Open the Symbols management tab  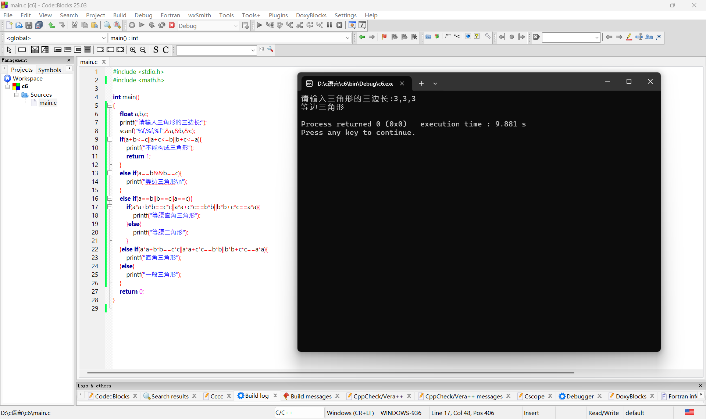click(x=49, y=69)
